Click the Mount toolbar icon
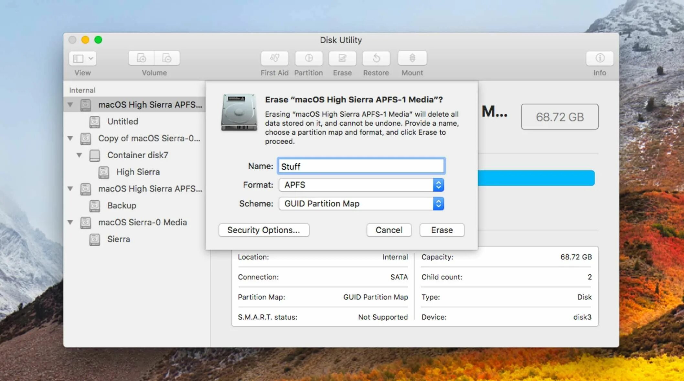 tap(412, 58)
